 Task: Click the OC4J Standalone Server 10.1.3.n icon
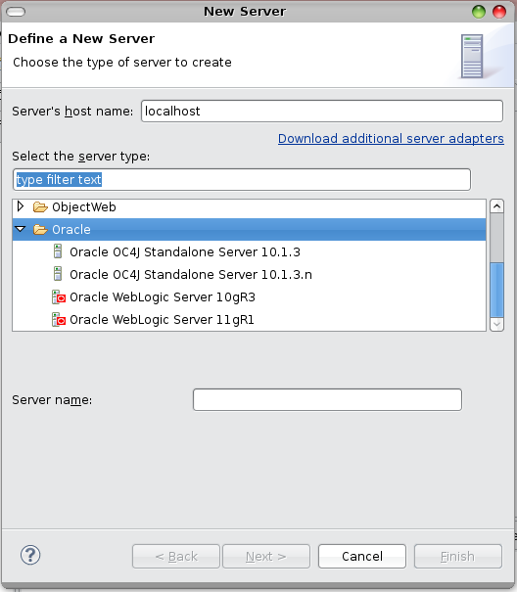click(x=58, y=274)
